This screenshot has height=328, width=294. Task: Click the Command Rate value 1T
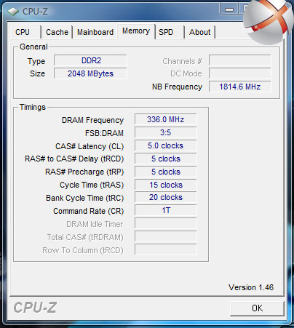[165, 210]
